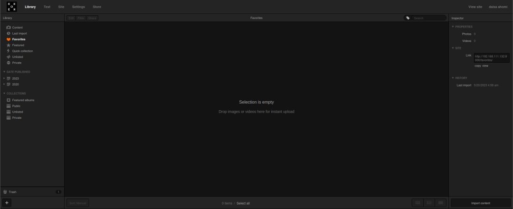Open the Content camera icon item
The image size is (513, 209).
[9, 28]
